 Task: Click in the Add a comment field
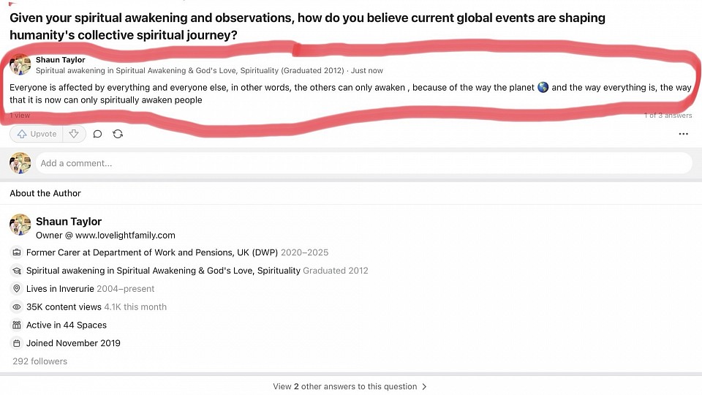pos(363,163)
